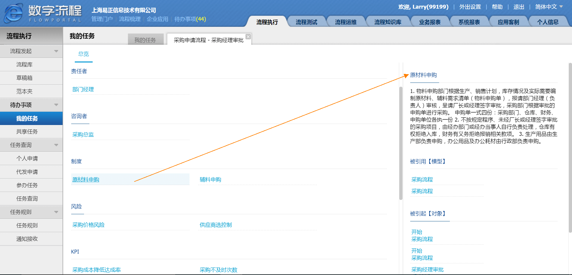The image size is (572, 275).
Task: Collapse the 任务规则 sidebar section arrow
Action: coord(56,212)
